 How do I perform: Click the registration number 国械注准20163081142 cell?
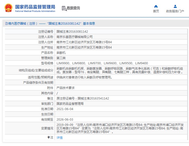tap(72, 32)
